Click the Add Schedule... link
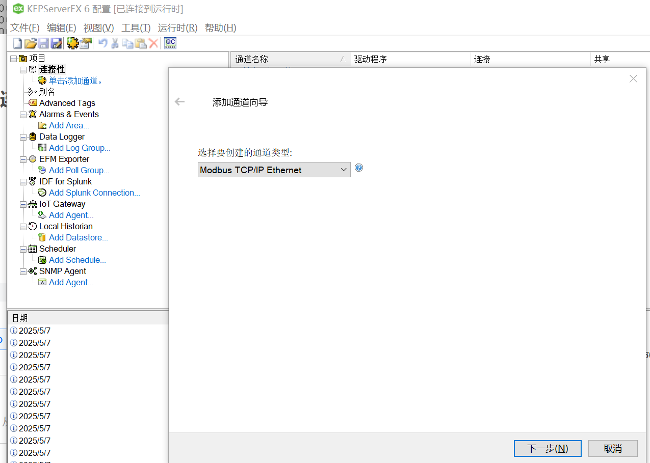This screenshot has height=463, width=650. click(77, 260)
